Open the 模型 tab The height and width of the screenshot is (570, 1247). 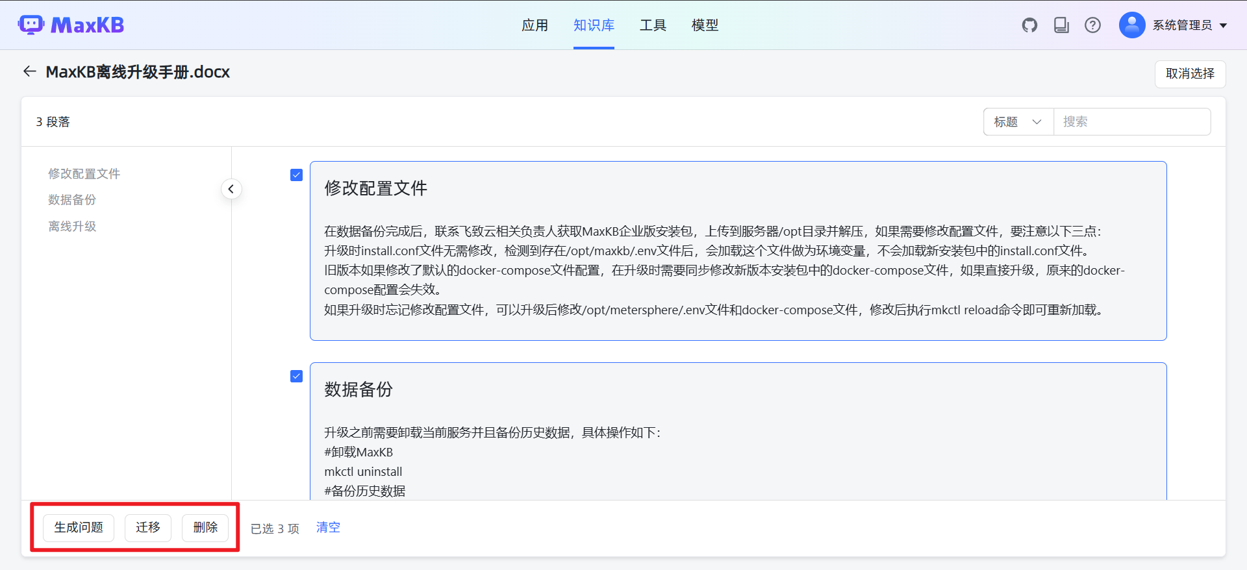coord(705,25)
